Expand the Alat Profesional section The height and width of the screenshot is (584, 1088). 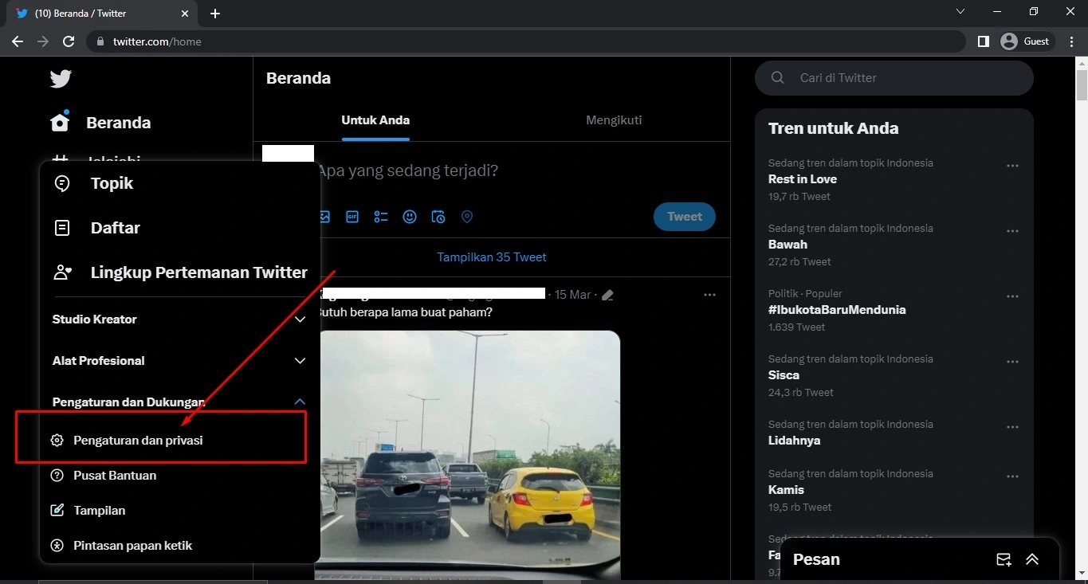click(x=180, y=361)
